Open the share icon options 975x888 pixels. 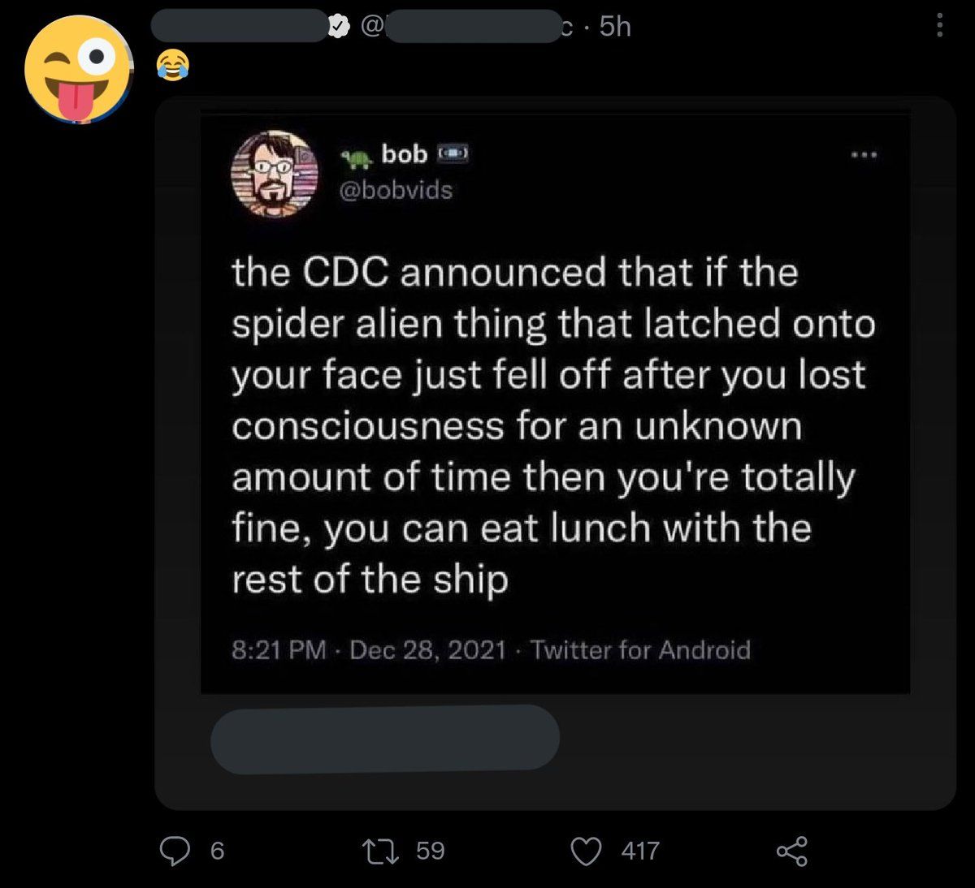pos(792,851)
